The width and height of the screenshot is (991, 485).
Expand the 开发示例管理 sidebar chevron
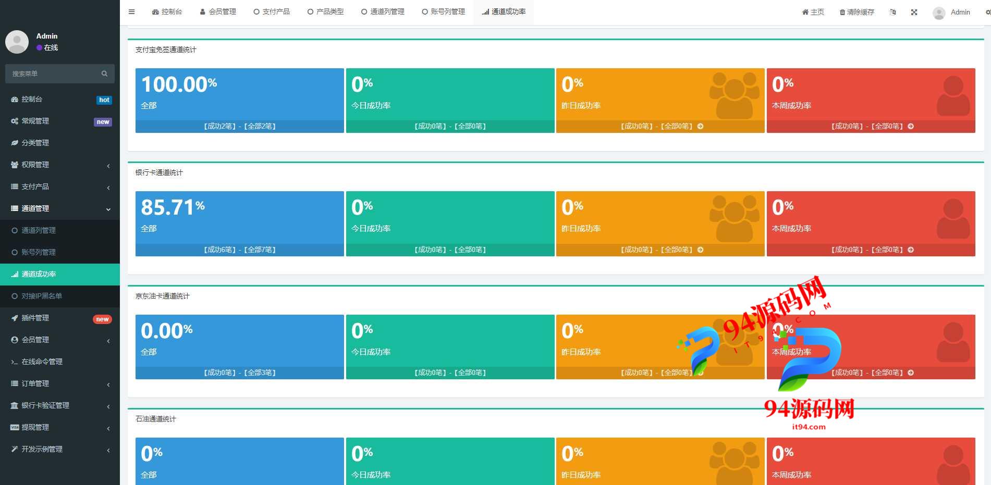click(x=108, y=450)
